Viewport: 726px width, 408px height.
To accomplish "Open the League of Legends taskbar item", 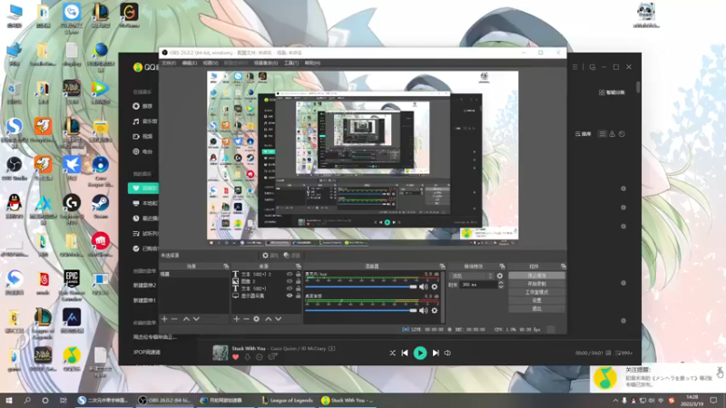I will 287,400.
